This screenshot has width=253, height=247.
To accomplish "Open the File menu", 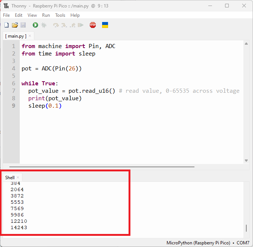I will pos(6,15).
